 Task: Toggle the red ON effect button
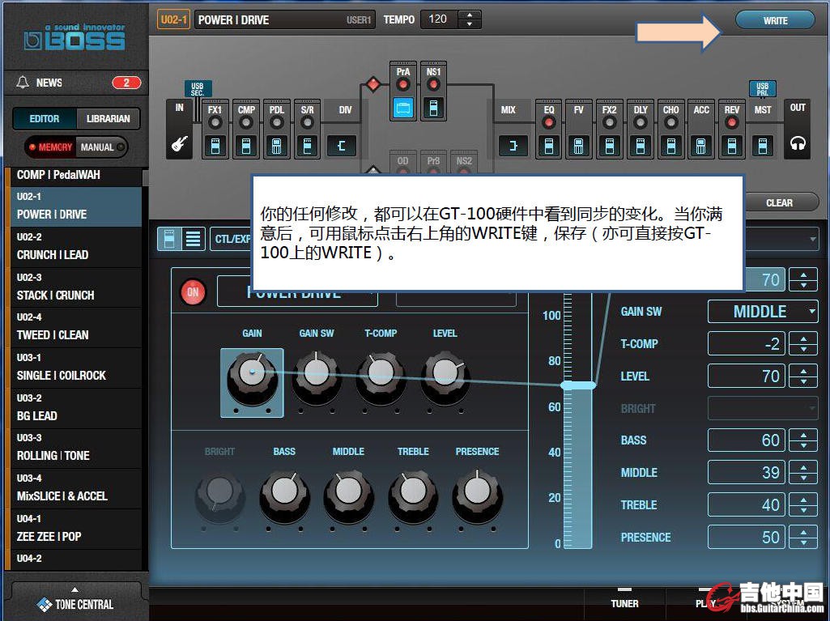point(193,292)
